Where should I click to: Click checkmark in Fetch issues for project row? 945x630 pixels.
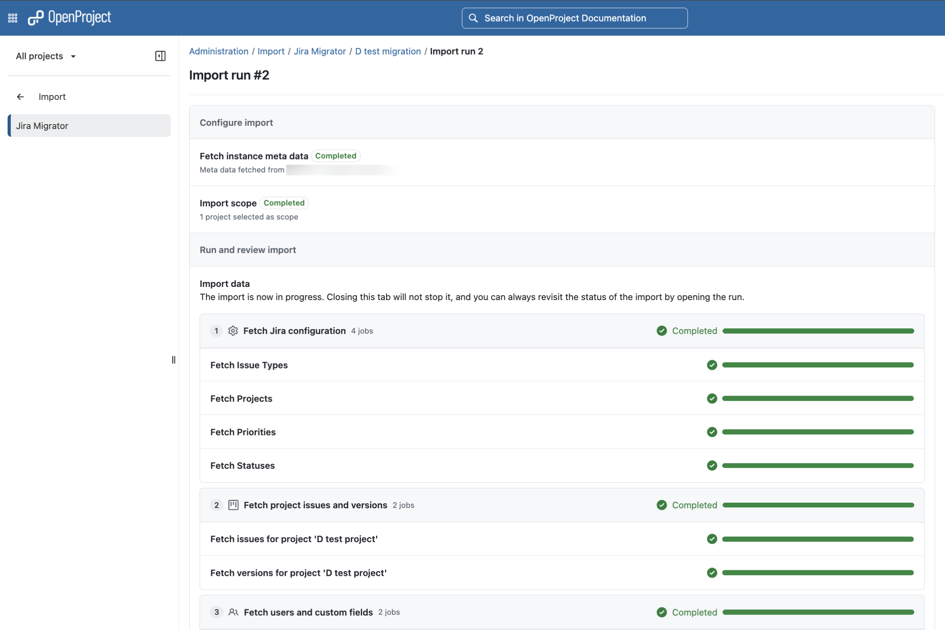[x=712, y=539]
